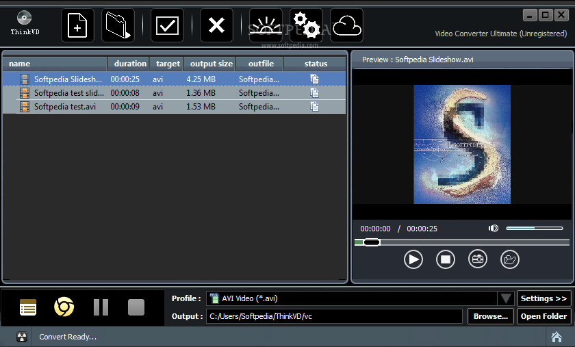Click 1.36 MB output size cell
575x347 pixels.
click(201, 93)
